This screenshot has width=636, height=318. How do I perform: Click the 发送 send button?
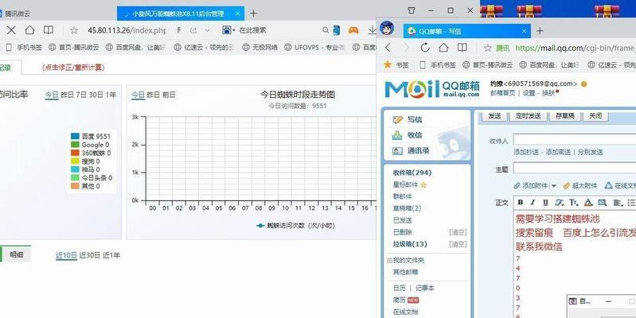[494, 116]
